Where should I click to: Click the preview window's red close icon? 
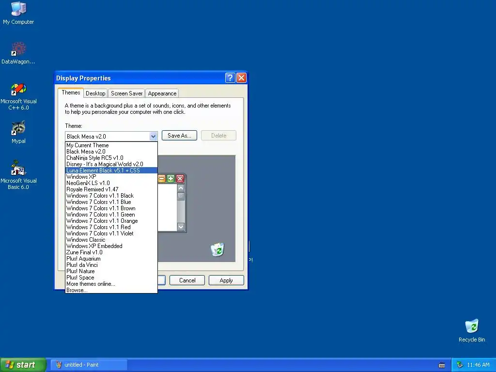pyautogui.click(x=180, y=179)
